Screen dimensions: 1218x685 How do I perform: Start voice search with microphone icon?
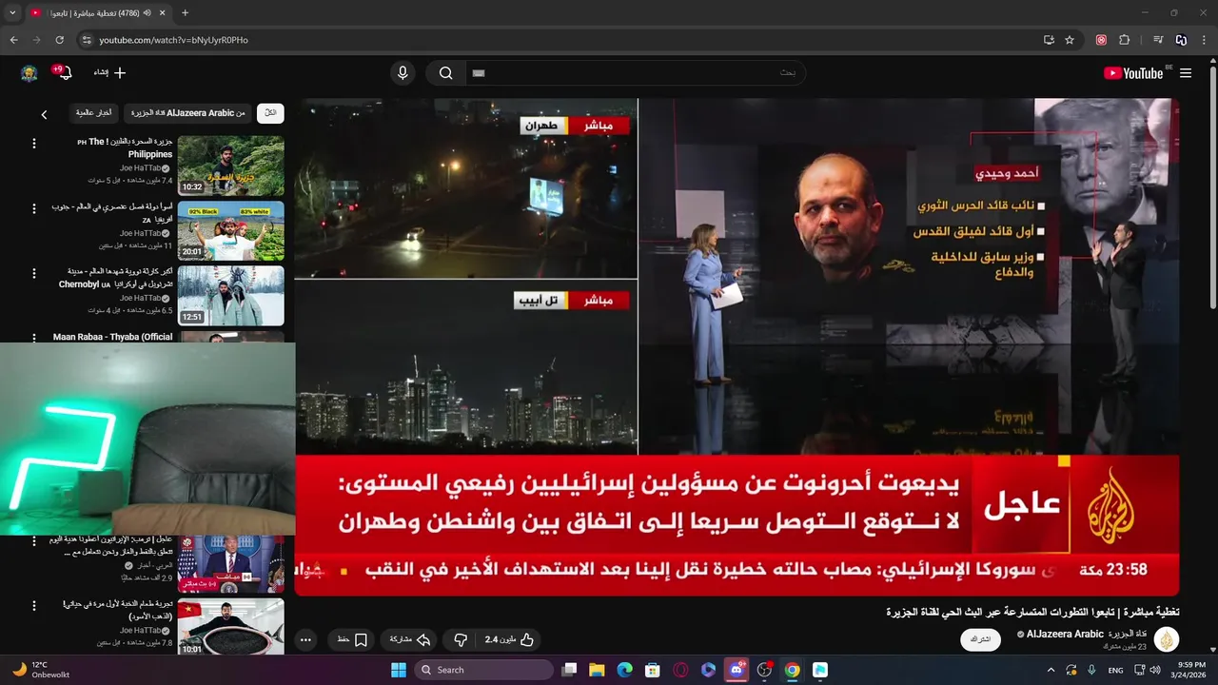[x=403, y=73]
